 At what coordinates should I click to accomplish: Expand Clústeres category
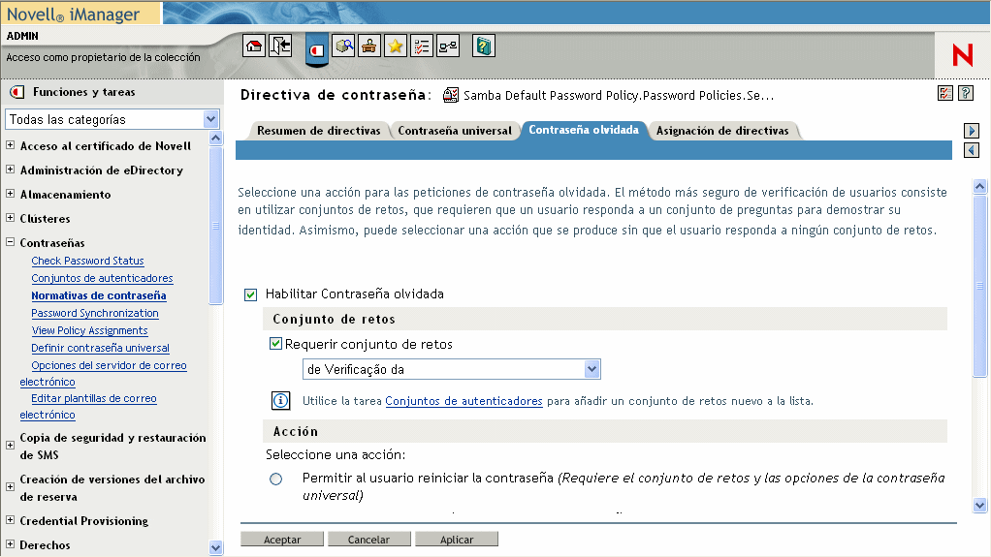click(x=10, y=217)
